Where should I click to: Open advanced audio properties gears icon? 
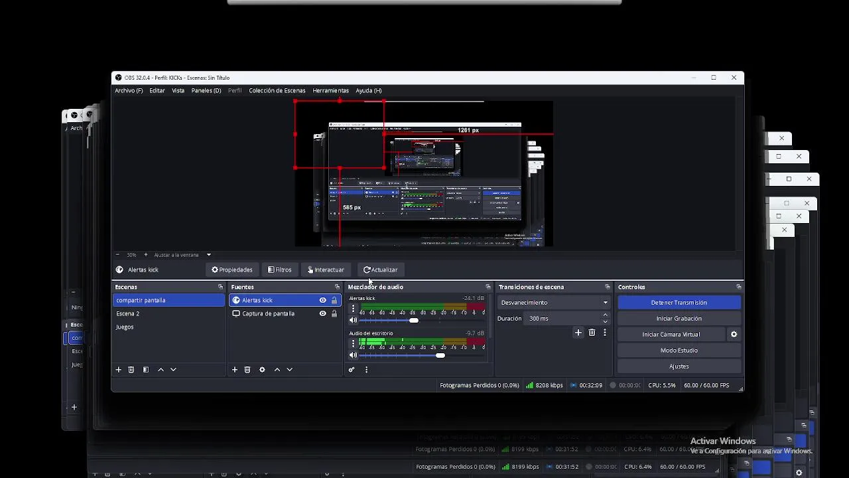tap(352, 370)
